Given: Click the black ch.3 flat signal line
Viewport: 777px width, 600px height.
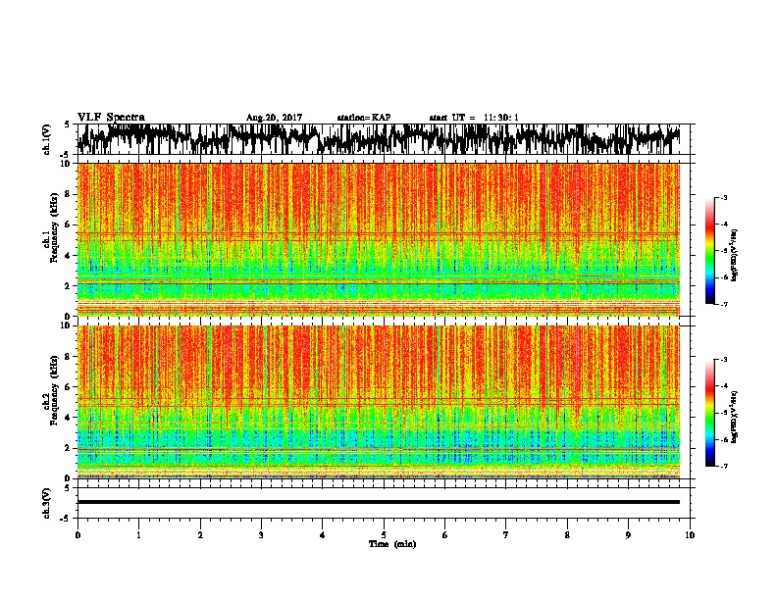Looking at the screenshot, I should 379,502.
